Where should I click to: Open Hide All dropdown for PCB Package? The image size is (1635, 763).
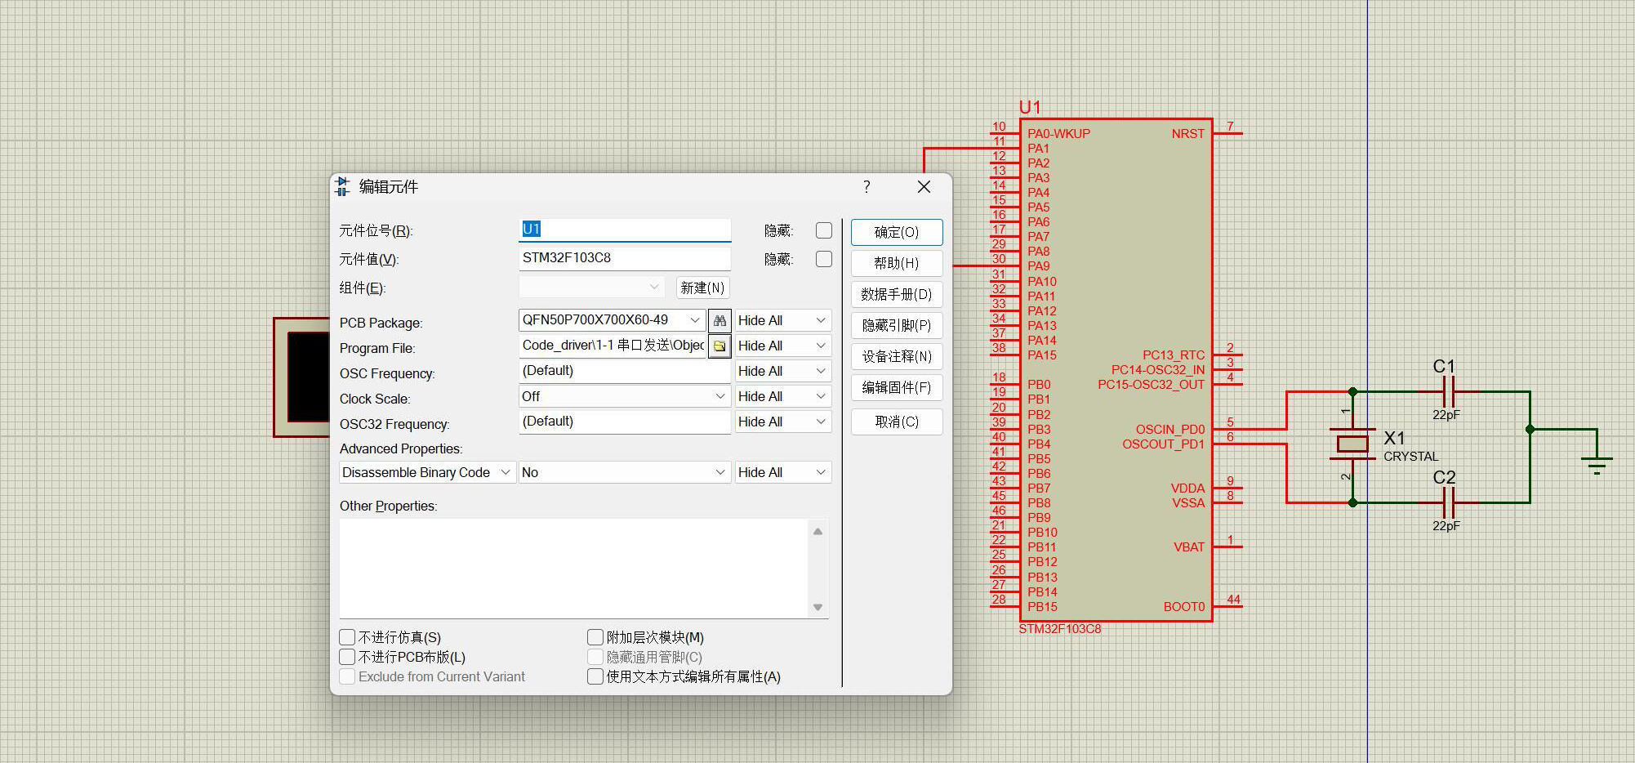[783, 320]
